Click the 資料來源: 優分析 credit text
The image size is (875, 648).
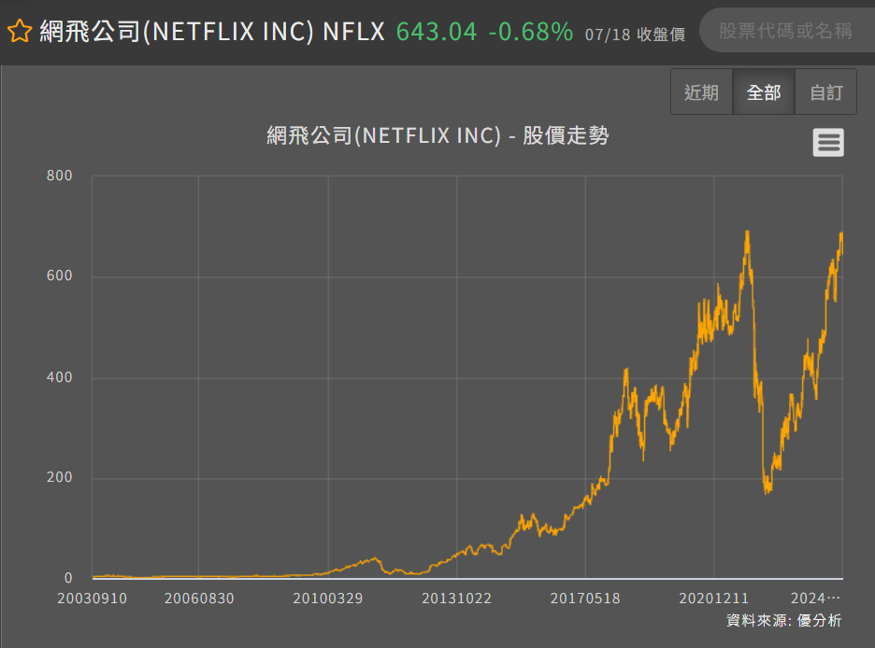click(783, 620)
